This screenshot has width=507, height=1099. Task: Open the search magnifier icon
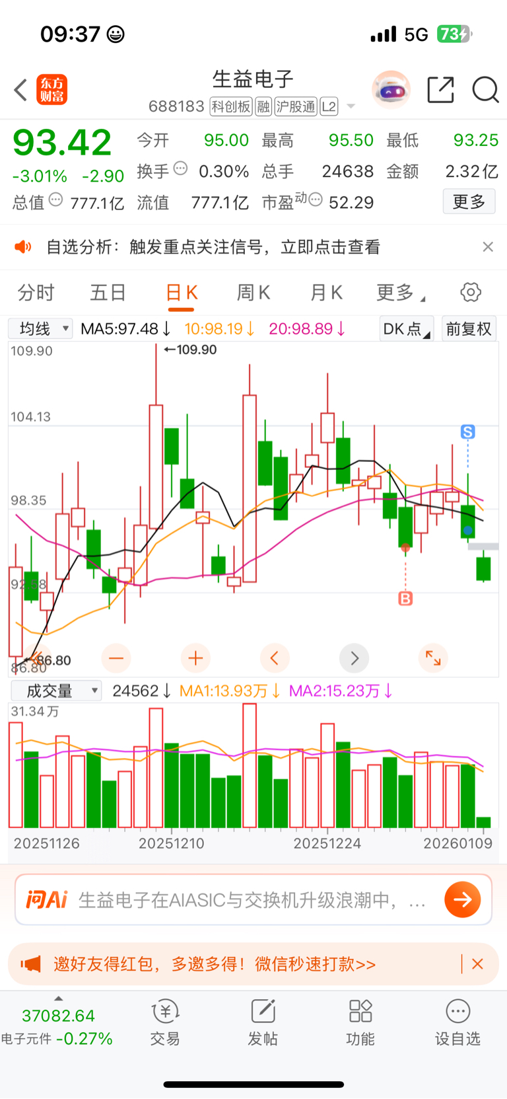point(485,90)
